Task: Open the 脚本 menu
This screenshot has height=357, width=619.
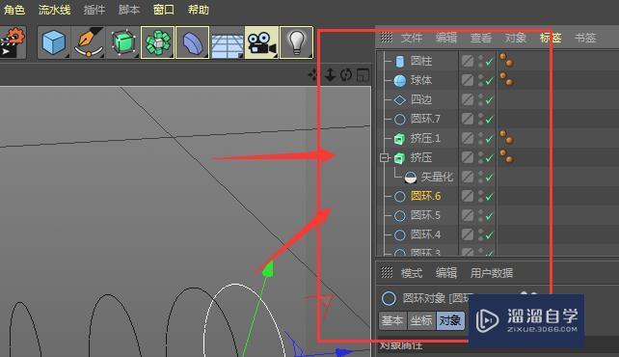Action: pos(129,10)
